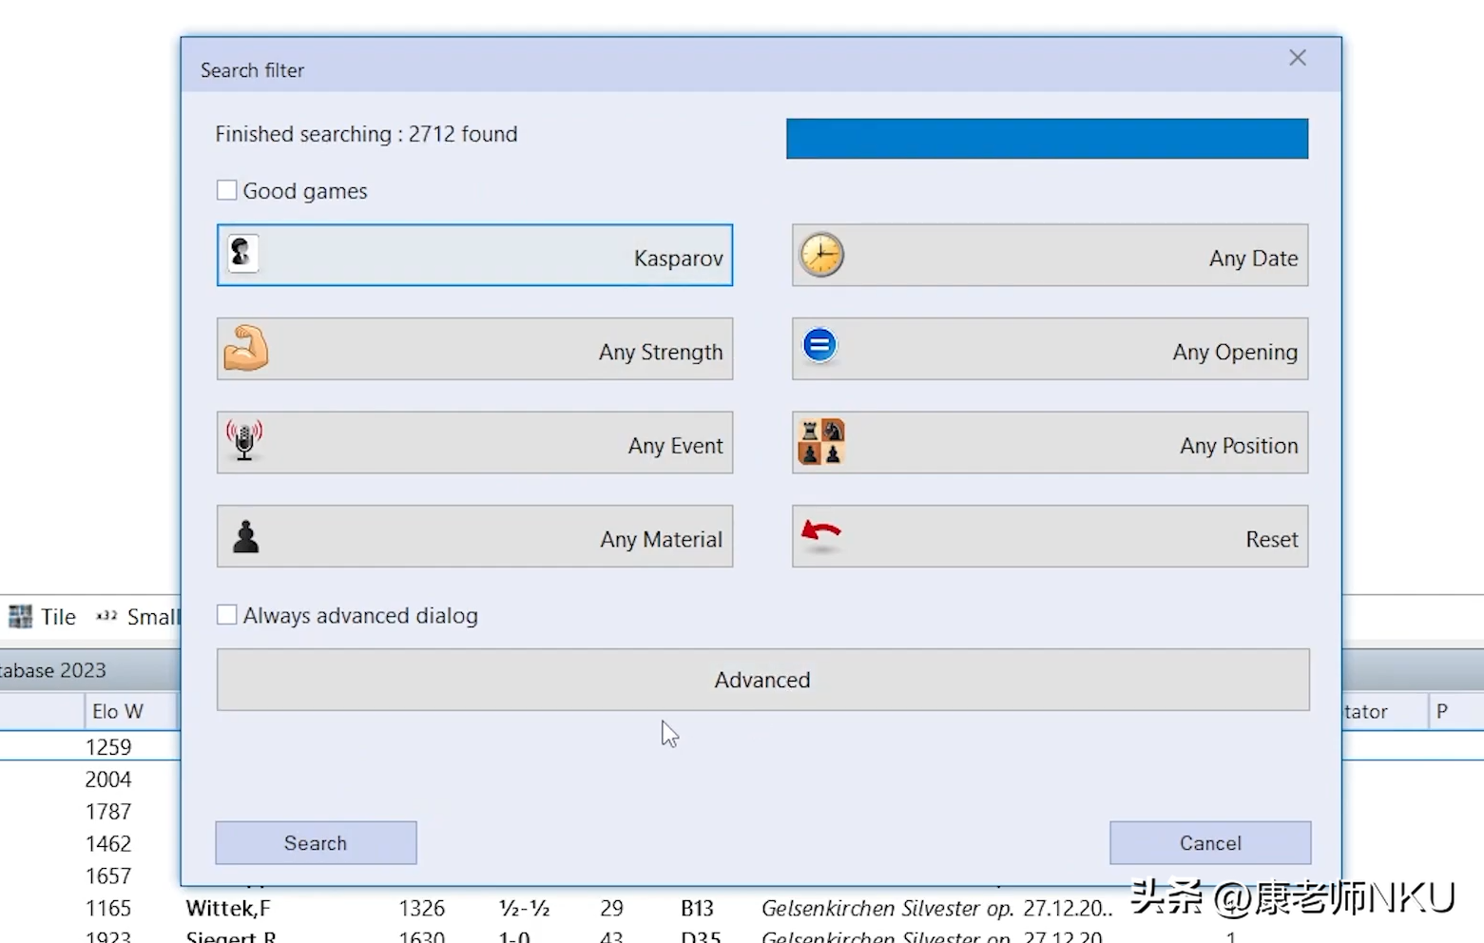Select the player name Wittek,F
Viewport: 1484px width, 943px height.
pos(228,908)
